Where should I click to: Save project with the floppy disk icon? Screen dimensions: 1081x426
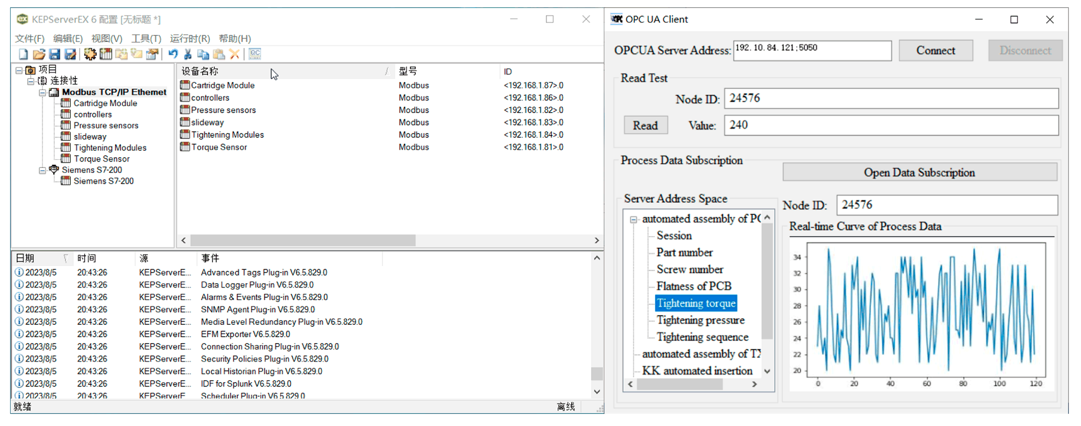pos(55,54)
